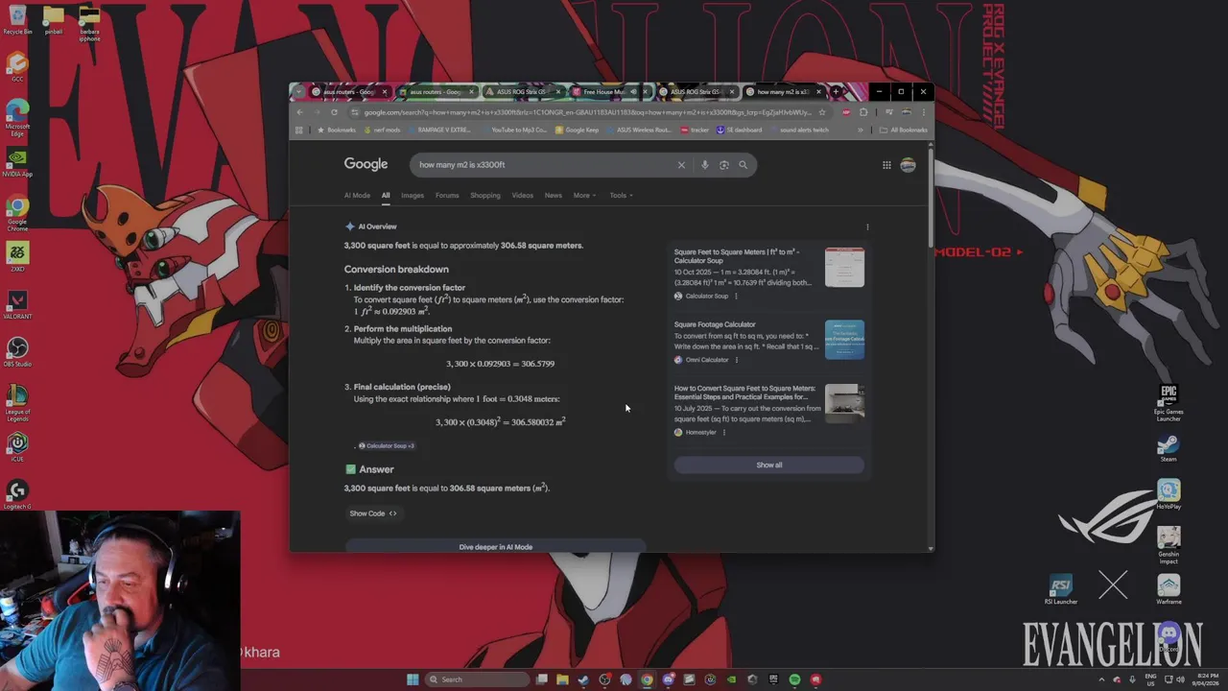The width and height of the screenshot is (1228, 691).
Task: Expand the More search filter dropdown
Action: [584, 196]
